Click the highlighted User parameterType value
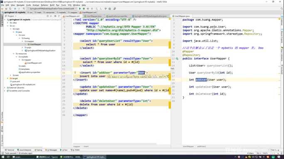The image size is (284, 159). [141, 72]
